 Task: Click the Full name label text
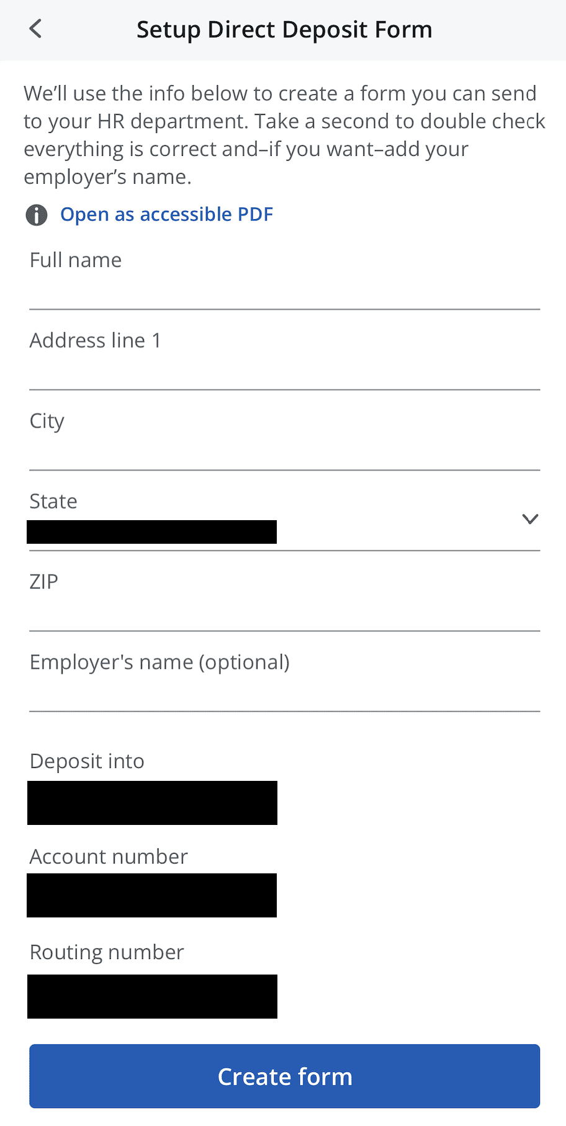[x=75, y=260]
